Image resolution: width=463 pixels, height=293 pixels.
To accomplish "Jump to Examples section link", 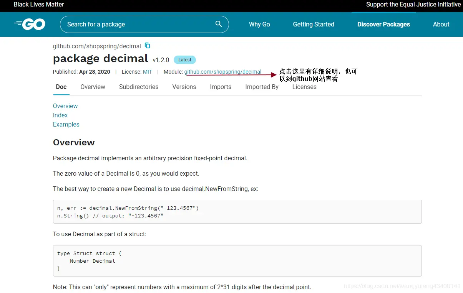I will click(x=66, y=124).
